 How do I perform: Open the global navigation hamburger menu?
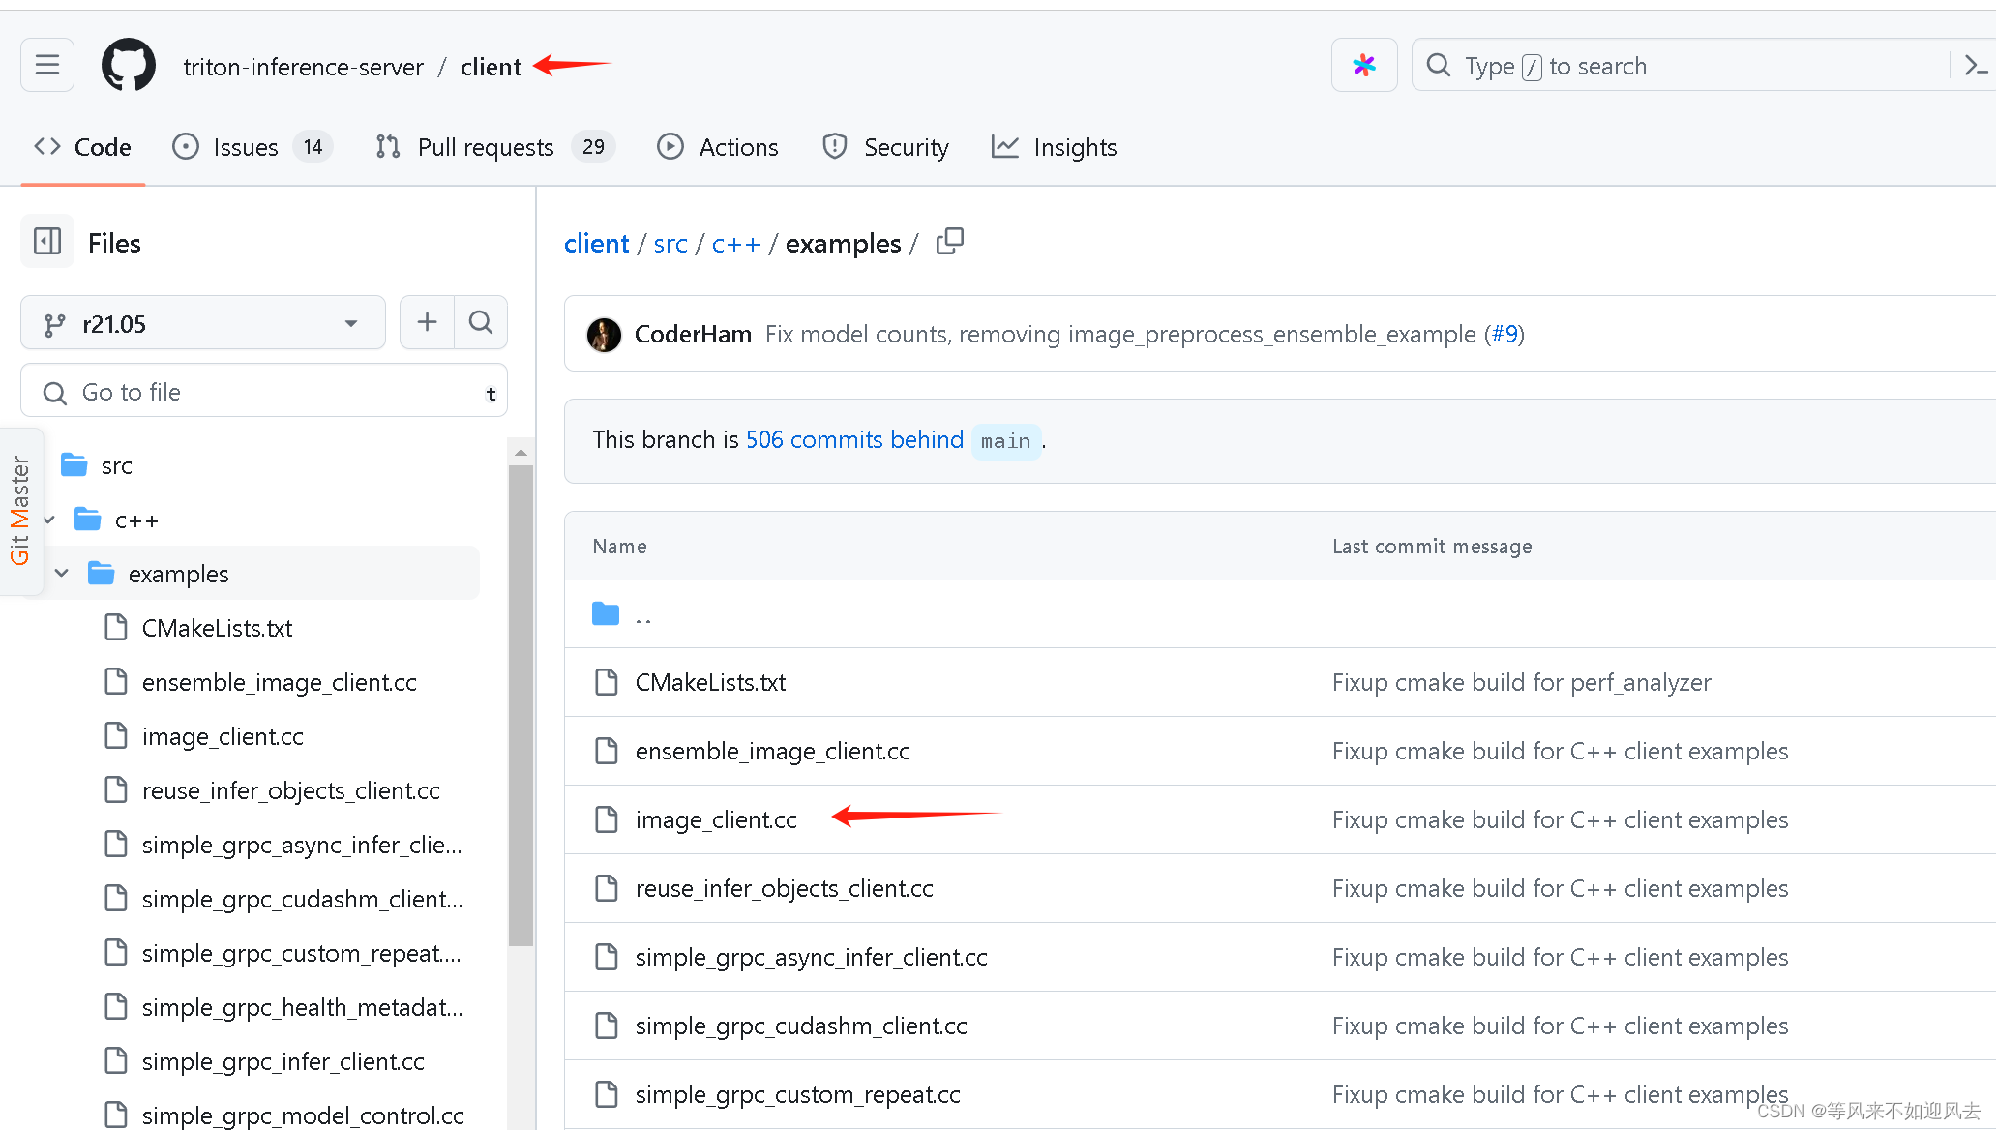[x=47, y=65]
